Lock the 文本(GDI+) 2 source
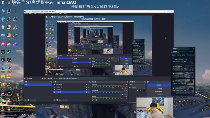The height and width of the screenshot is (118, 210). pos(89,87)
